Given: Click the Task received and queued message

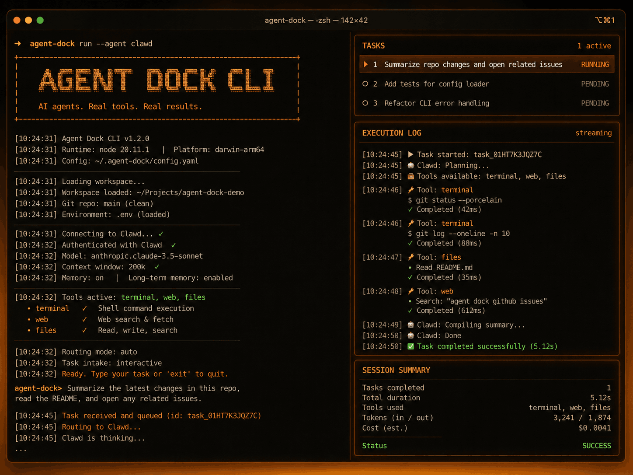Looking at the screenshot, I should 161,416.
